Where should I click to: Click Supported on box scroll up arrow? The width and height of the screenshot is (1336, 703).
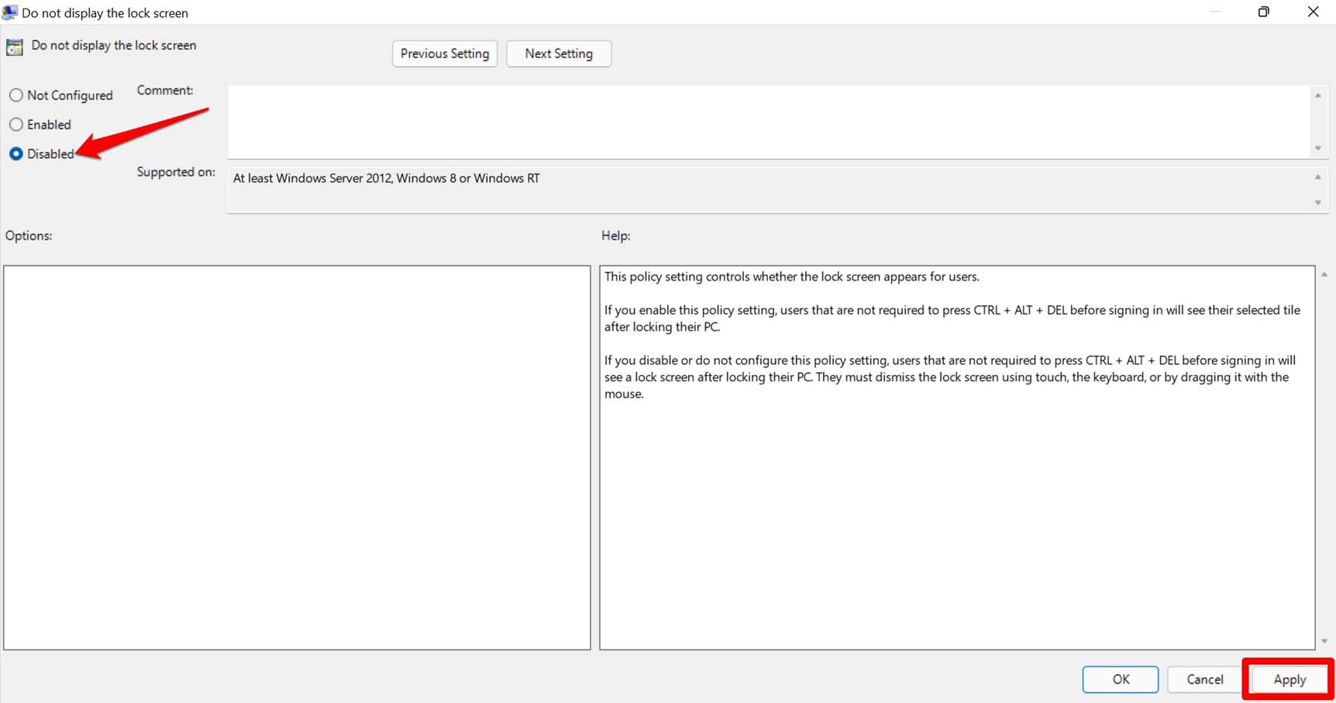1318,177
